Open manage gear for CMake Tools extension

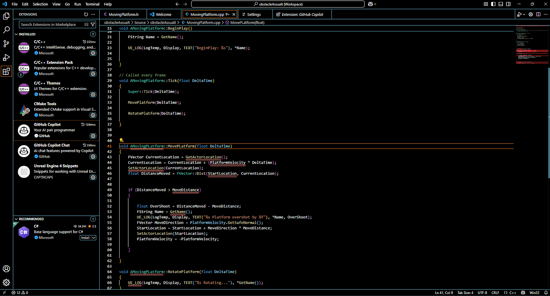(93, 115)
